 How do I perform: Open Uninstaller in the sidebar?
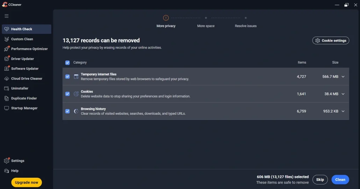26,88
